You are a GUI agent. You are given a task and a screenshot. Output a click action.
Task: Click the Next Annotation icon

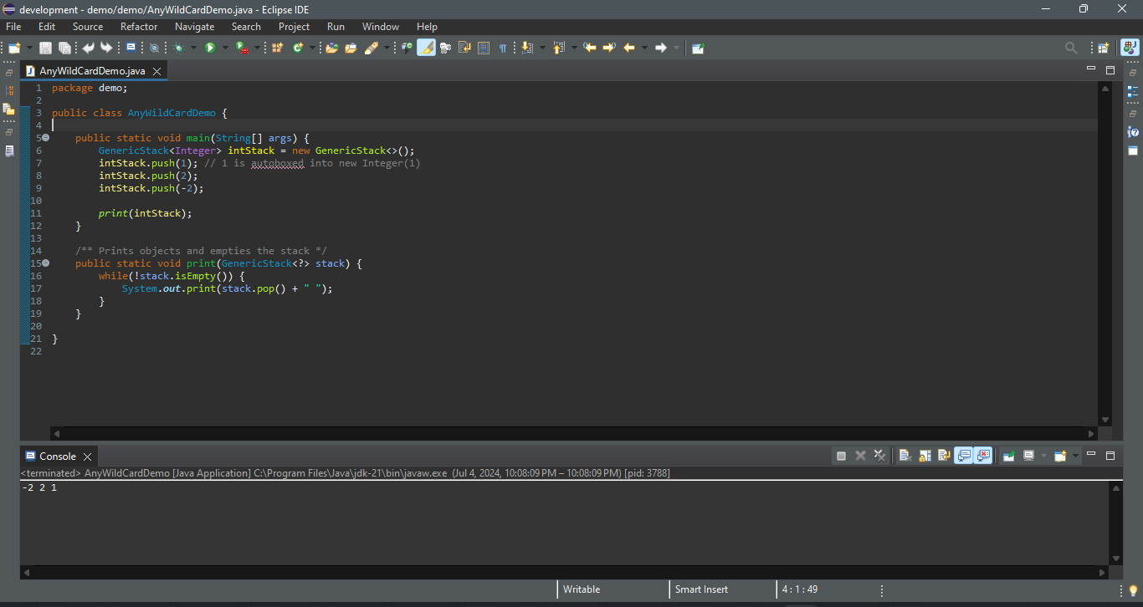pos(527,48)
